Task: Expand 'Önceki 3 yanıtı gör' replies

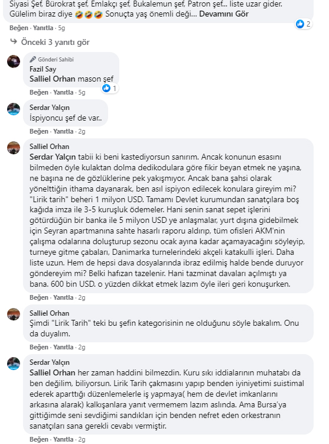Action: [x=55, y=42]
